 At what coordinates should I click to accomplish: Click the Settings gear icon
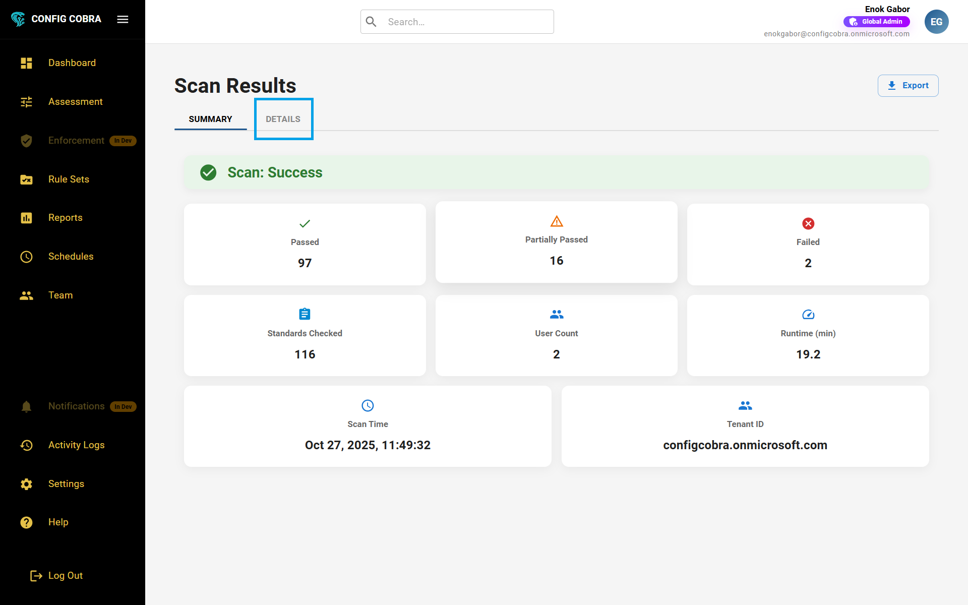pyautogui.click(x=26, y=484)
